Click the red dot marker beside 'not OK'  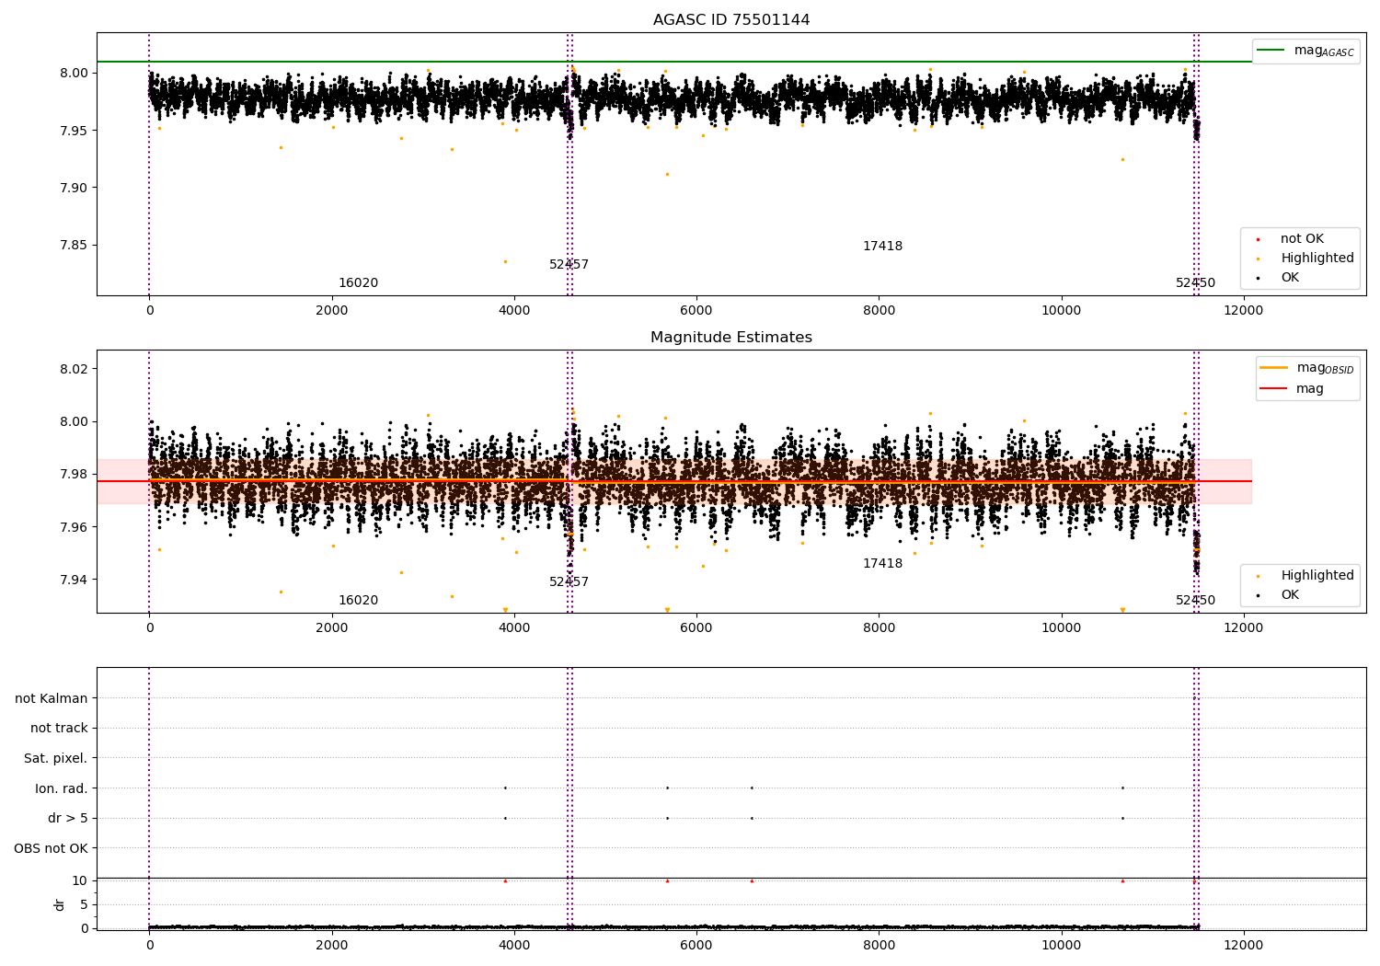click(x=1258, y=239)
